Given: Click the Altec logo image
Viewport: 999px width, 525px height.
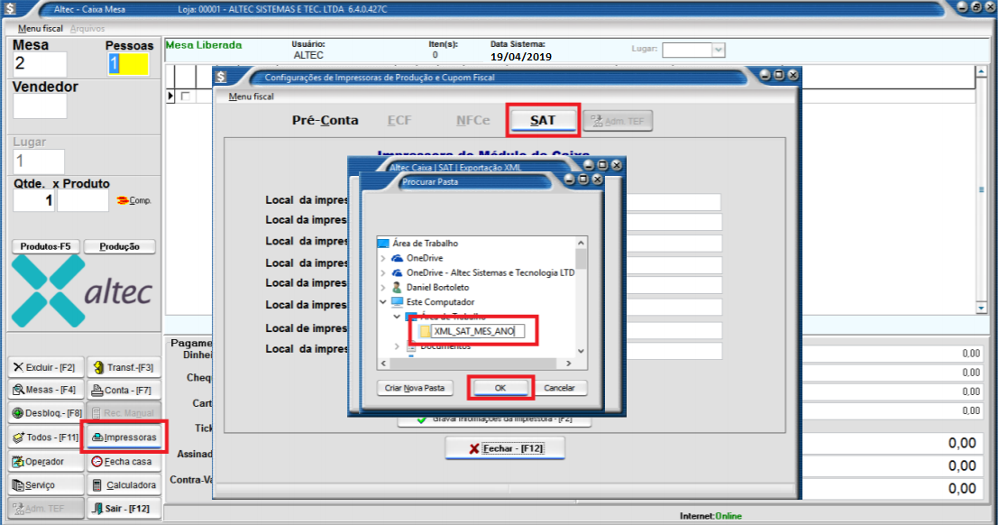Looking at the screenshot, I should [83, 291].
